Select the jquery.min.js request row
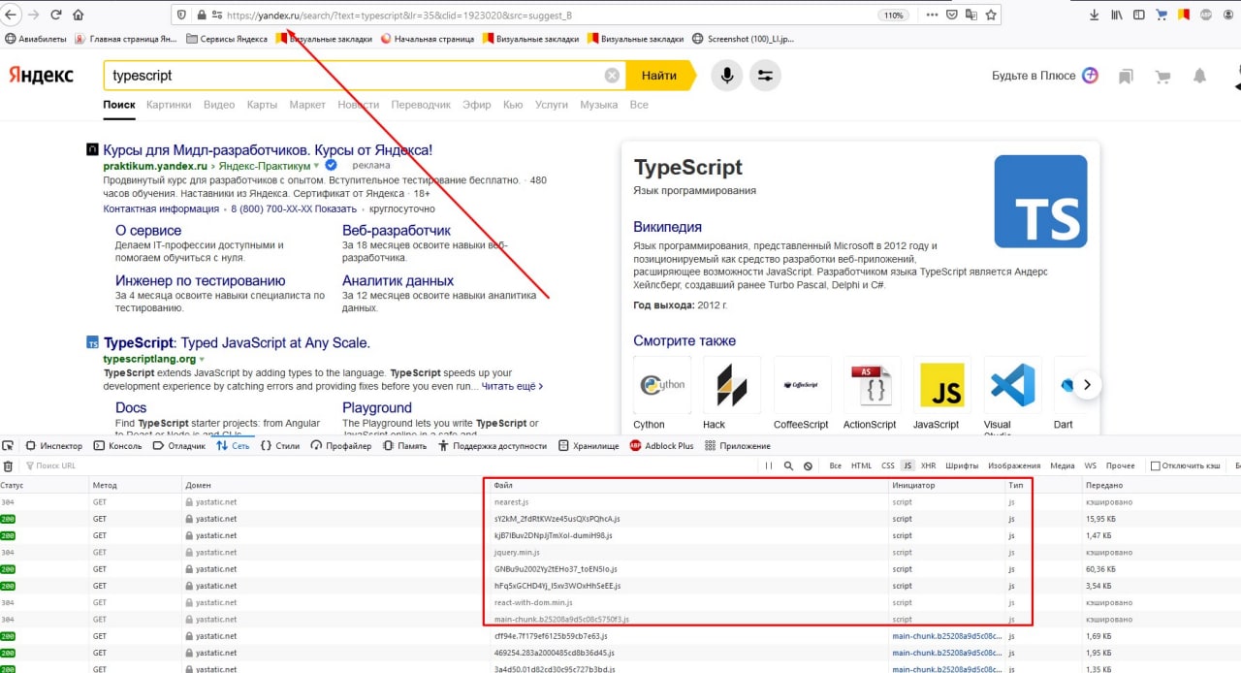The image size is (1241, 673). (620, 553)
